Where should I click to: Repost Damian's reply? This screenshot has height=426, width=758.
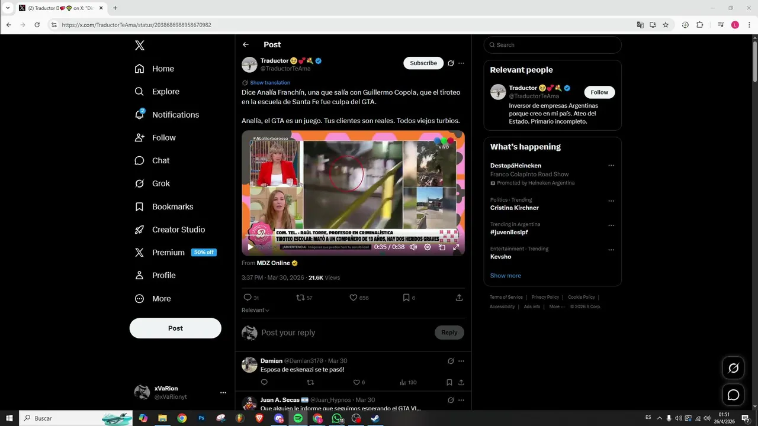tap(311, 382)
